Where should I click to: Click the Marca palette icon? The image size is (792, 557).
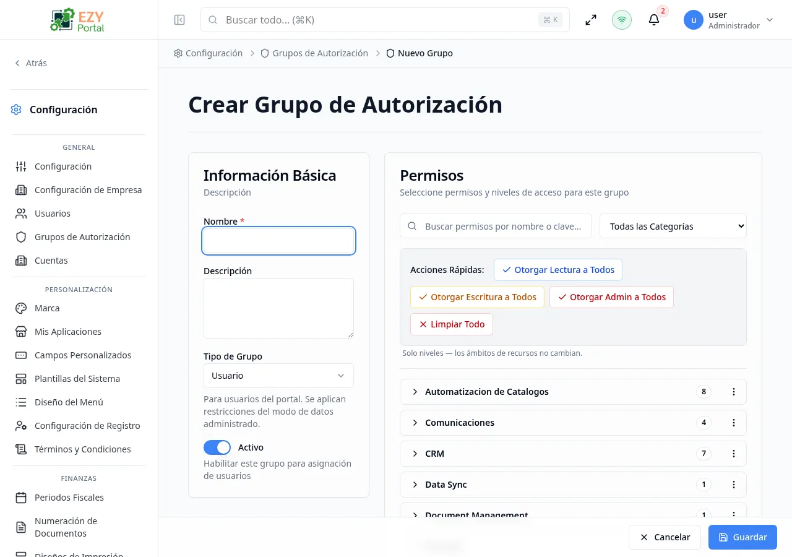pos(21,308)
